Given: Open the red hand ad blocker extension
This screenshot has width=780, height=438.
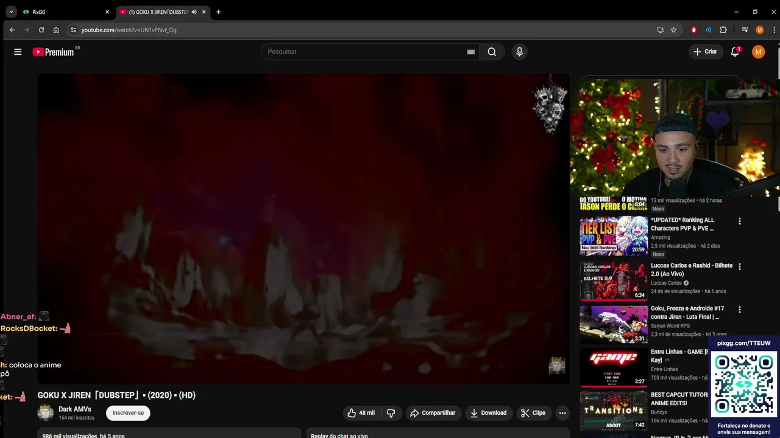Looking at the screenshot, I should click(694, 30).
